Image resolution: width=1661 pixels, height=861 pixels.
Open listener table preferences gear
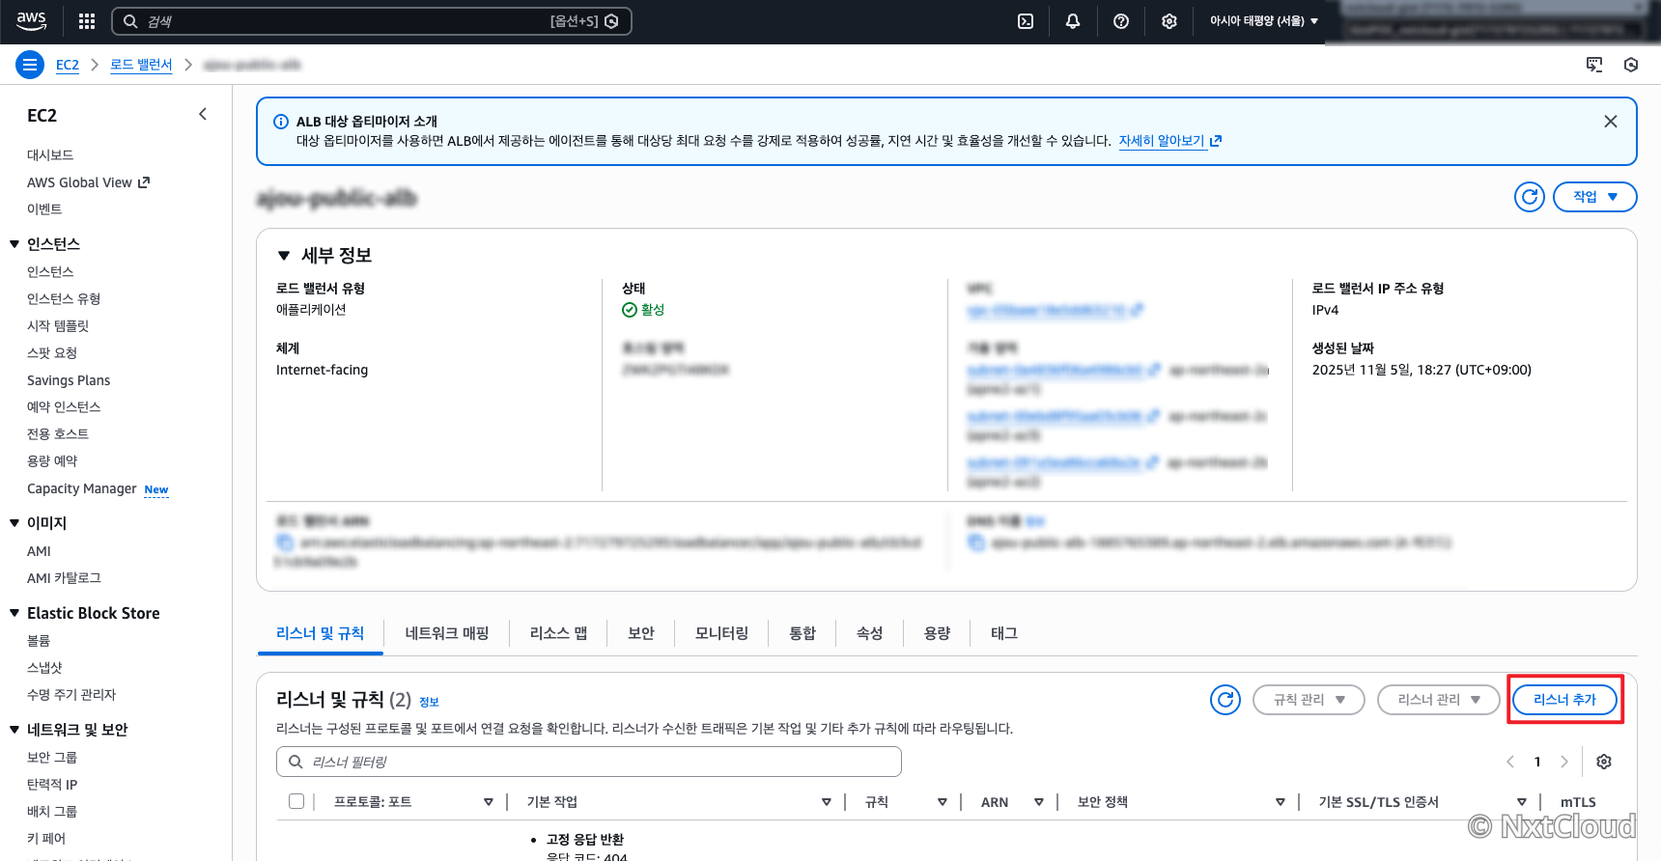pos(1604,762)
